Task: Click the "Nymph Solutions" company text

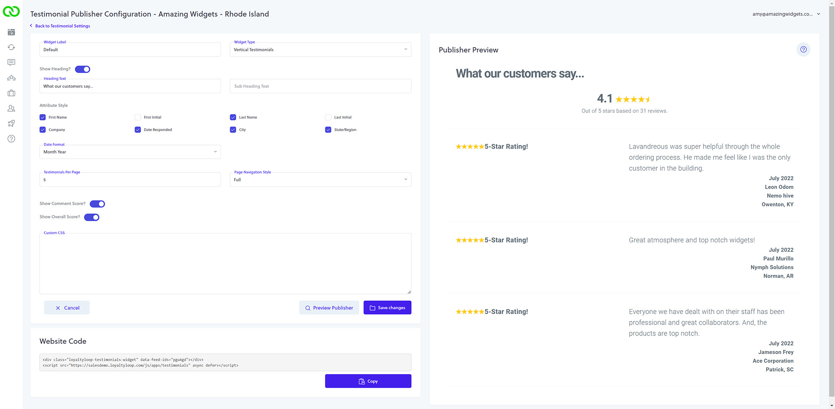Action: (x=772, y=267)
